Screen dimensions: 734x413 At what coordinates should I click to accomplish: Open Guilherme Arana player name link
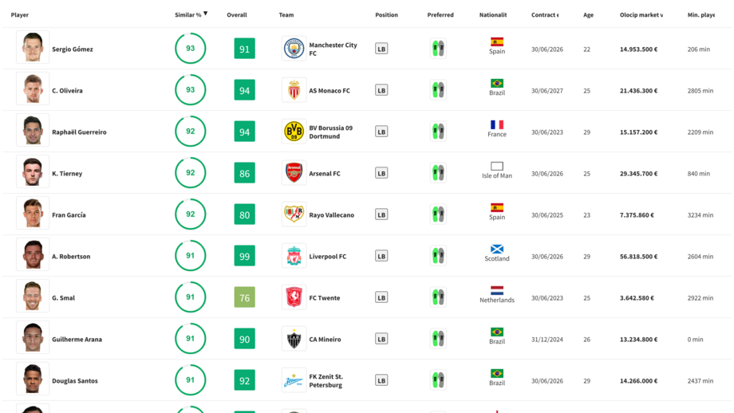[77, 340]
